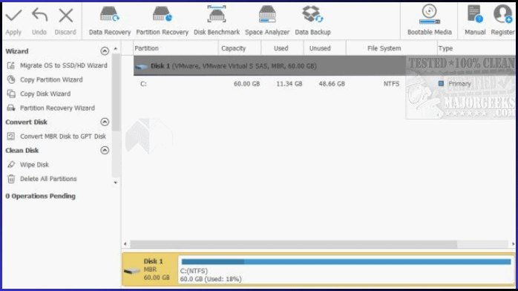Click the Disk 1 drive icon in partition list
Screen dimensions: 518x291
click(x=141, y=66)
